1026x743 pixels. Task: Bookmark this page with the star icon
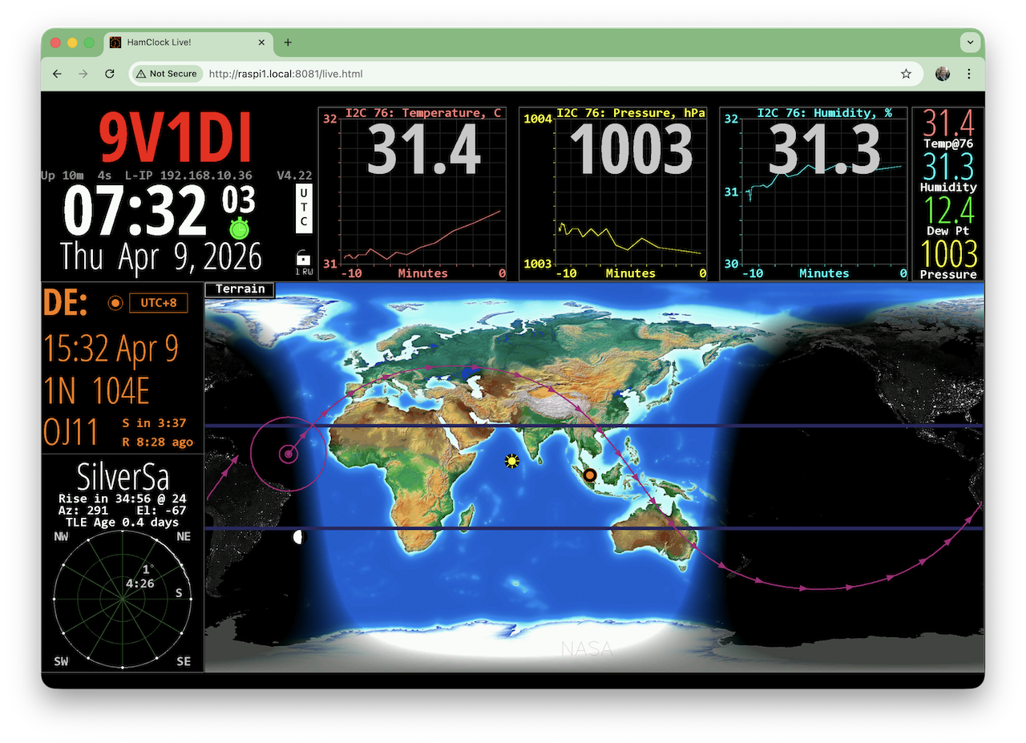click(906, 74)
